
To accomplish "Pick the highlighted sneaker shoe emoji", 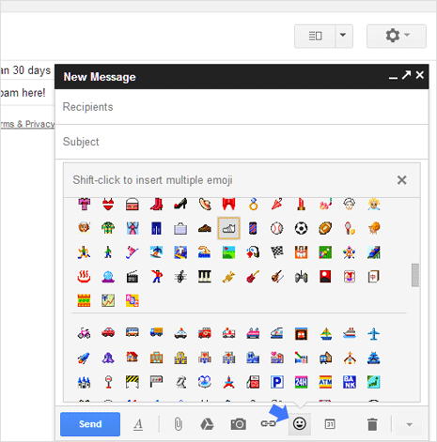I will click(x=228, y=228).
